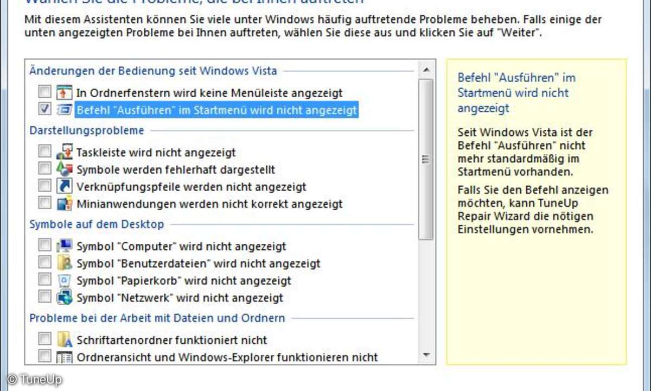Click the Taskleiste wird nicht angezeigt icon

pos(65,152)
